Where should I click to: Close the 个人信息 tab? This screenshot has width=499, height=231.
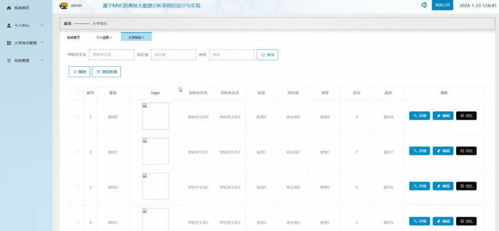tap(111, 38)
